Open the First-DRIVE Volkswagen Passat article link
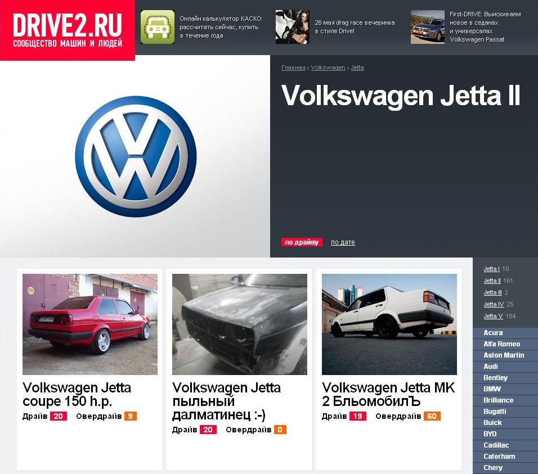 (x=485, y=27)
